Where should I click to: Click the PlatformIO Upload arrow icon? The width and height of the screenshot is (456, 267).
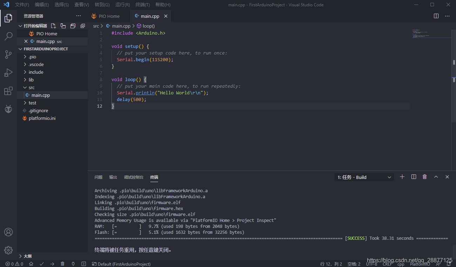52,264
